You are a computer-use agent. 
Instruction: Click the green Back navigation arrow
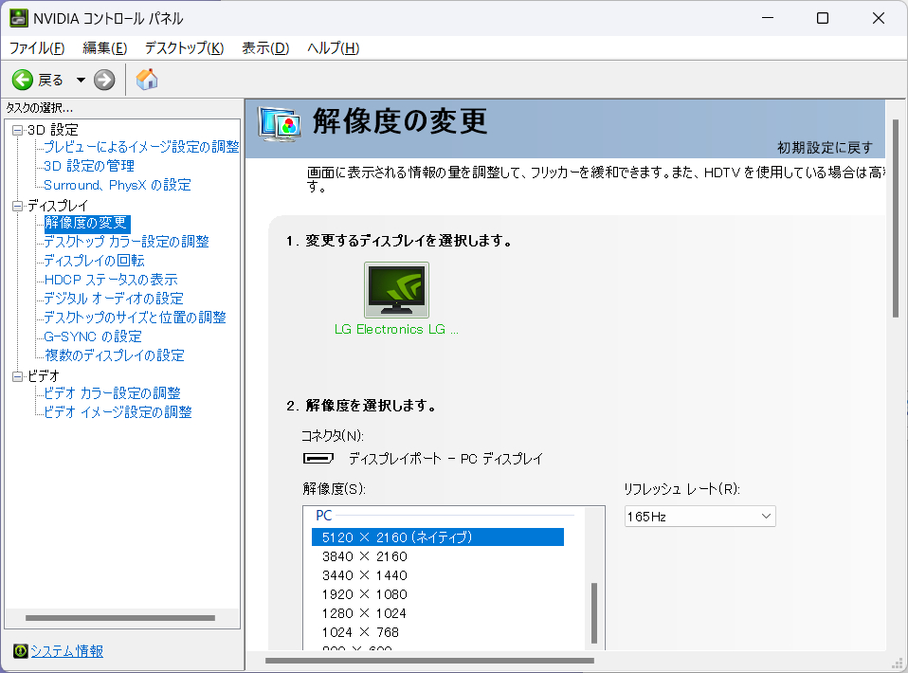coord(21,80)
